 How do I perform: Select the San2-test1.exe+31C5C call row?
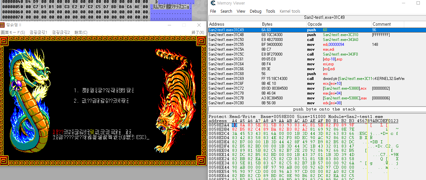(x=317, y=54)
